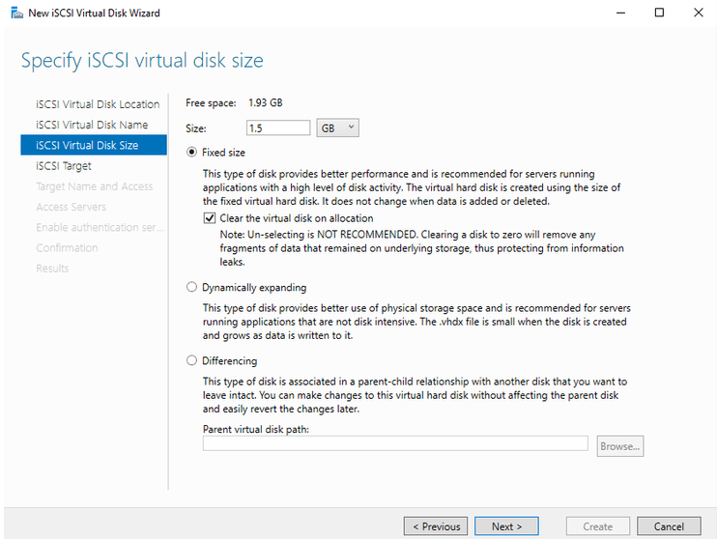Image resolution: width=717 pixels, height=539 pixels.
Task: Click the Confirmation step in the sidebar
Action: point(67,248)
